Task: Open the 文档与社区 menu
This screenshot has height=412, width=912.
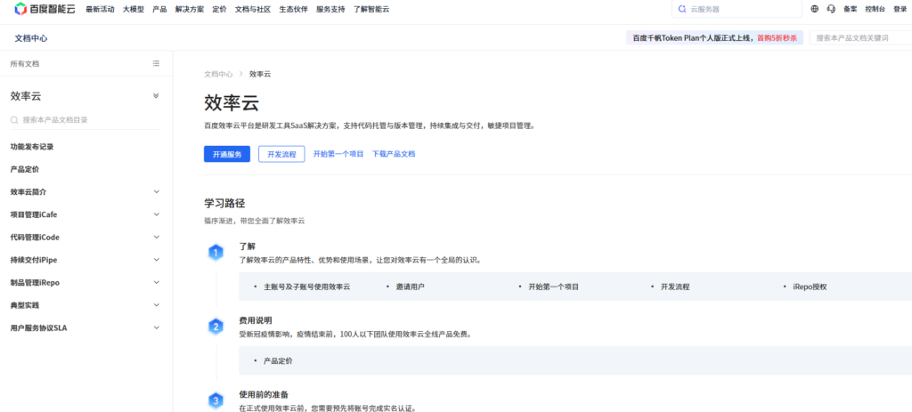Action: (x=253, y=9)
